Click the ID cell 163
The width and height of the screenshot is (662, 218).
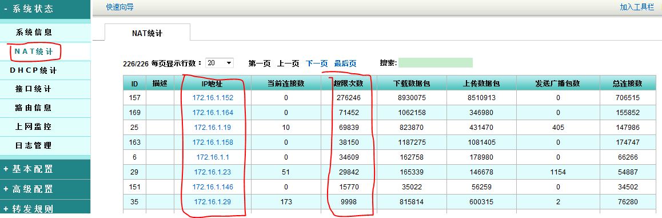tap(135, 142)
